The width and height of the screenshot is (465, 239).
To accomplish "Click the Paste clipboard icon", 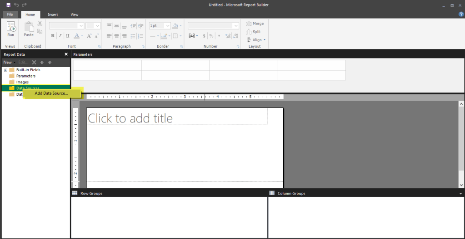I will click(x=29, y=29).
